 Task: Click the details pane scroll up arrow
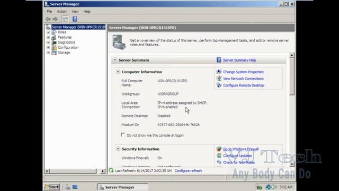[x=292, y=55]
